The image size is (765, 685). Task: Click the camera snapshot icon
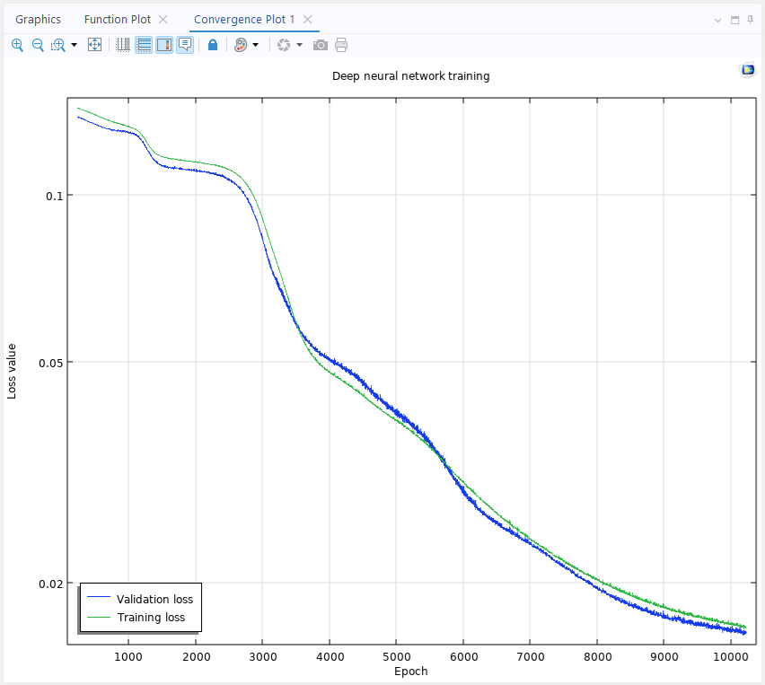[321, 45]
